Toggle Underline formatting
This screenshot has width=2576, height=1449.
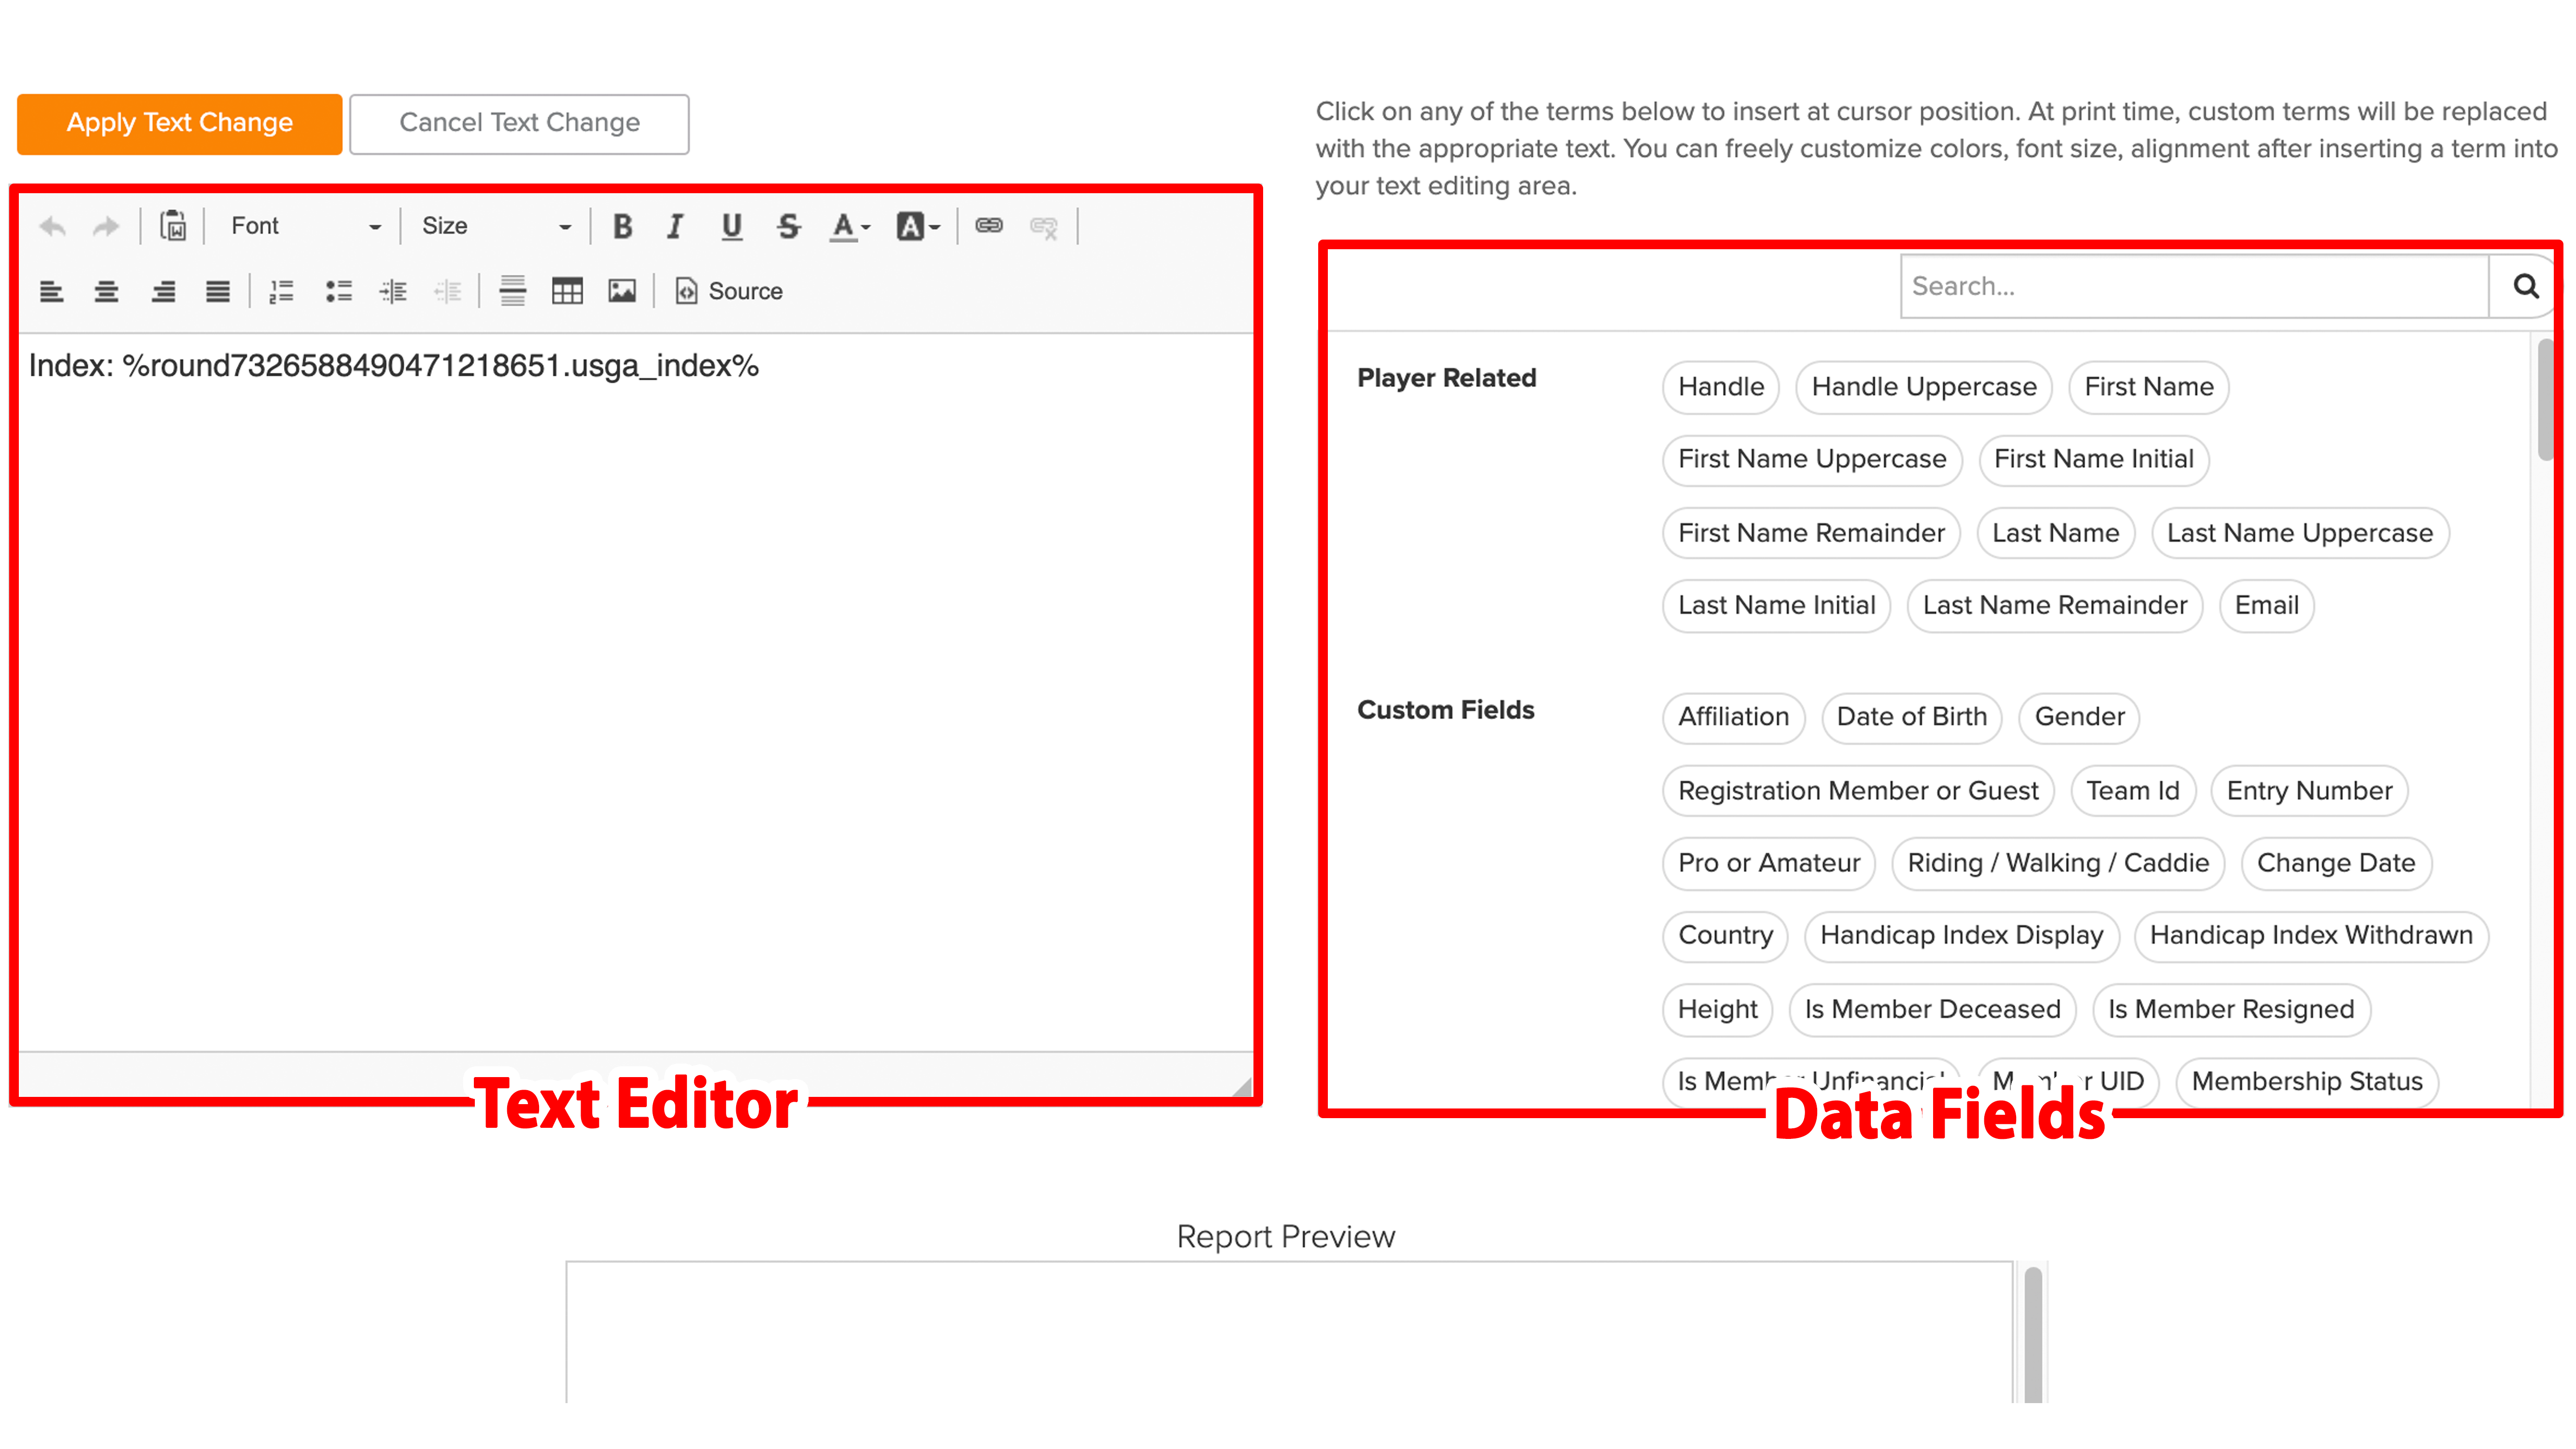click(x=731, y=226)
